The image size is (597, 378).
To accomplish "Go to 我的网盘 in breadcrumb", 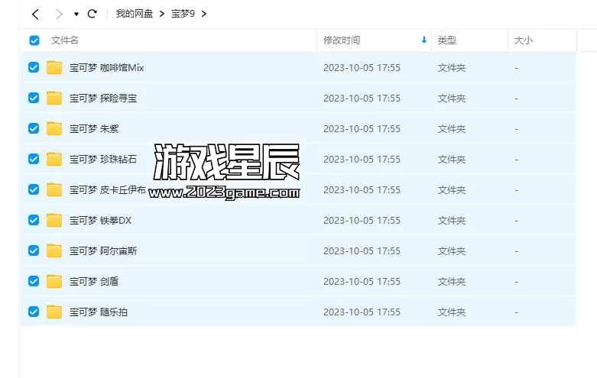I will tap(132, 14).
